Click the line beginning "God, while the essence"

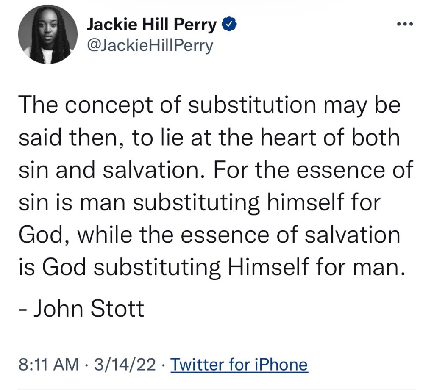[x=209, y=235]
